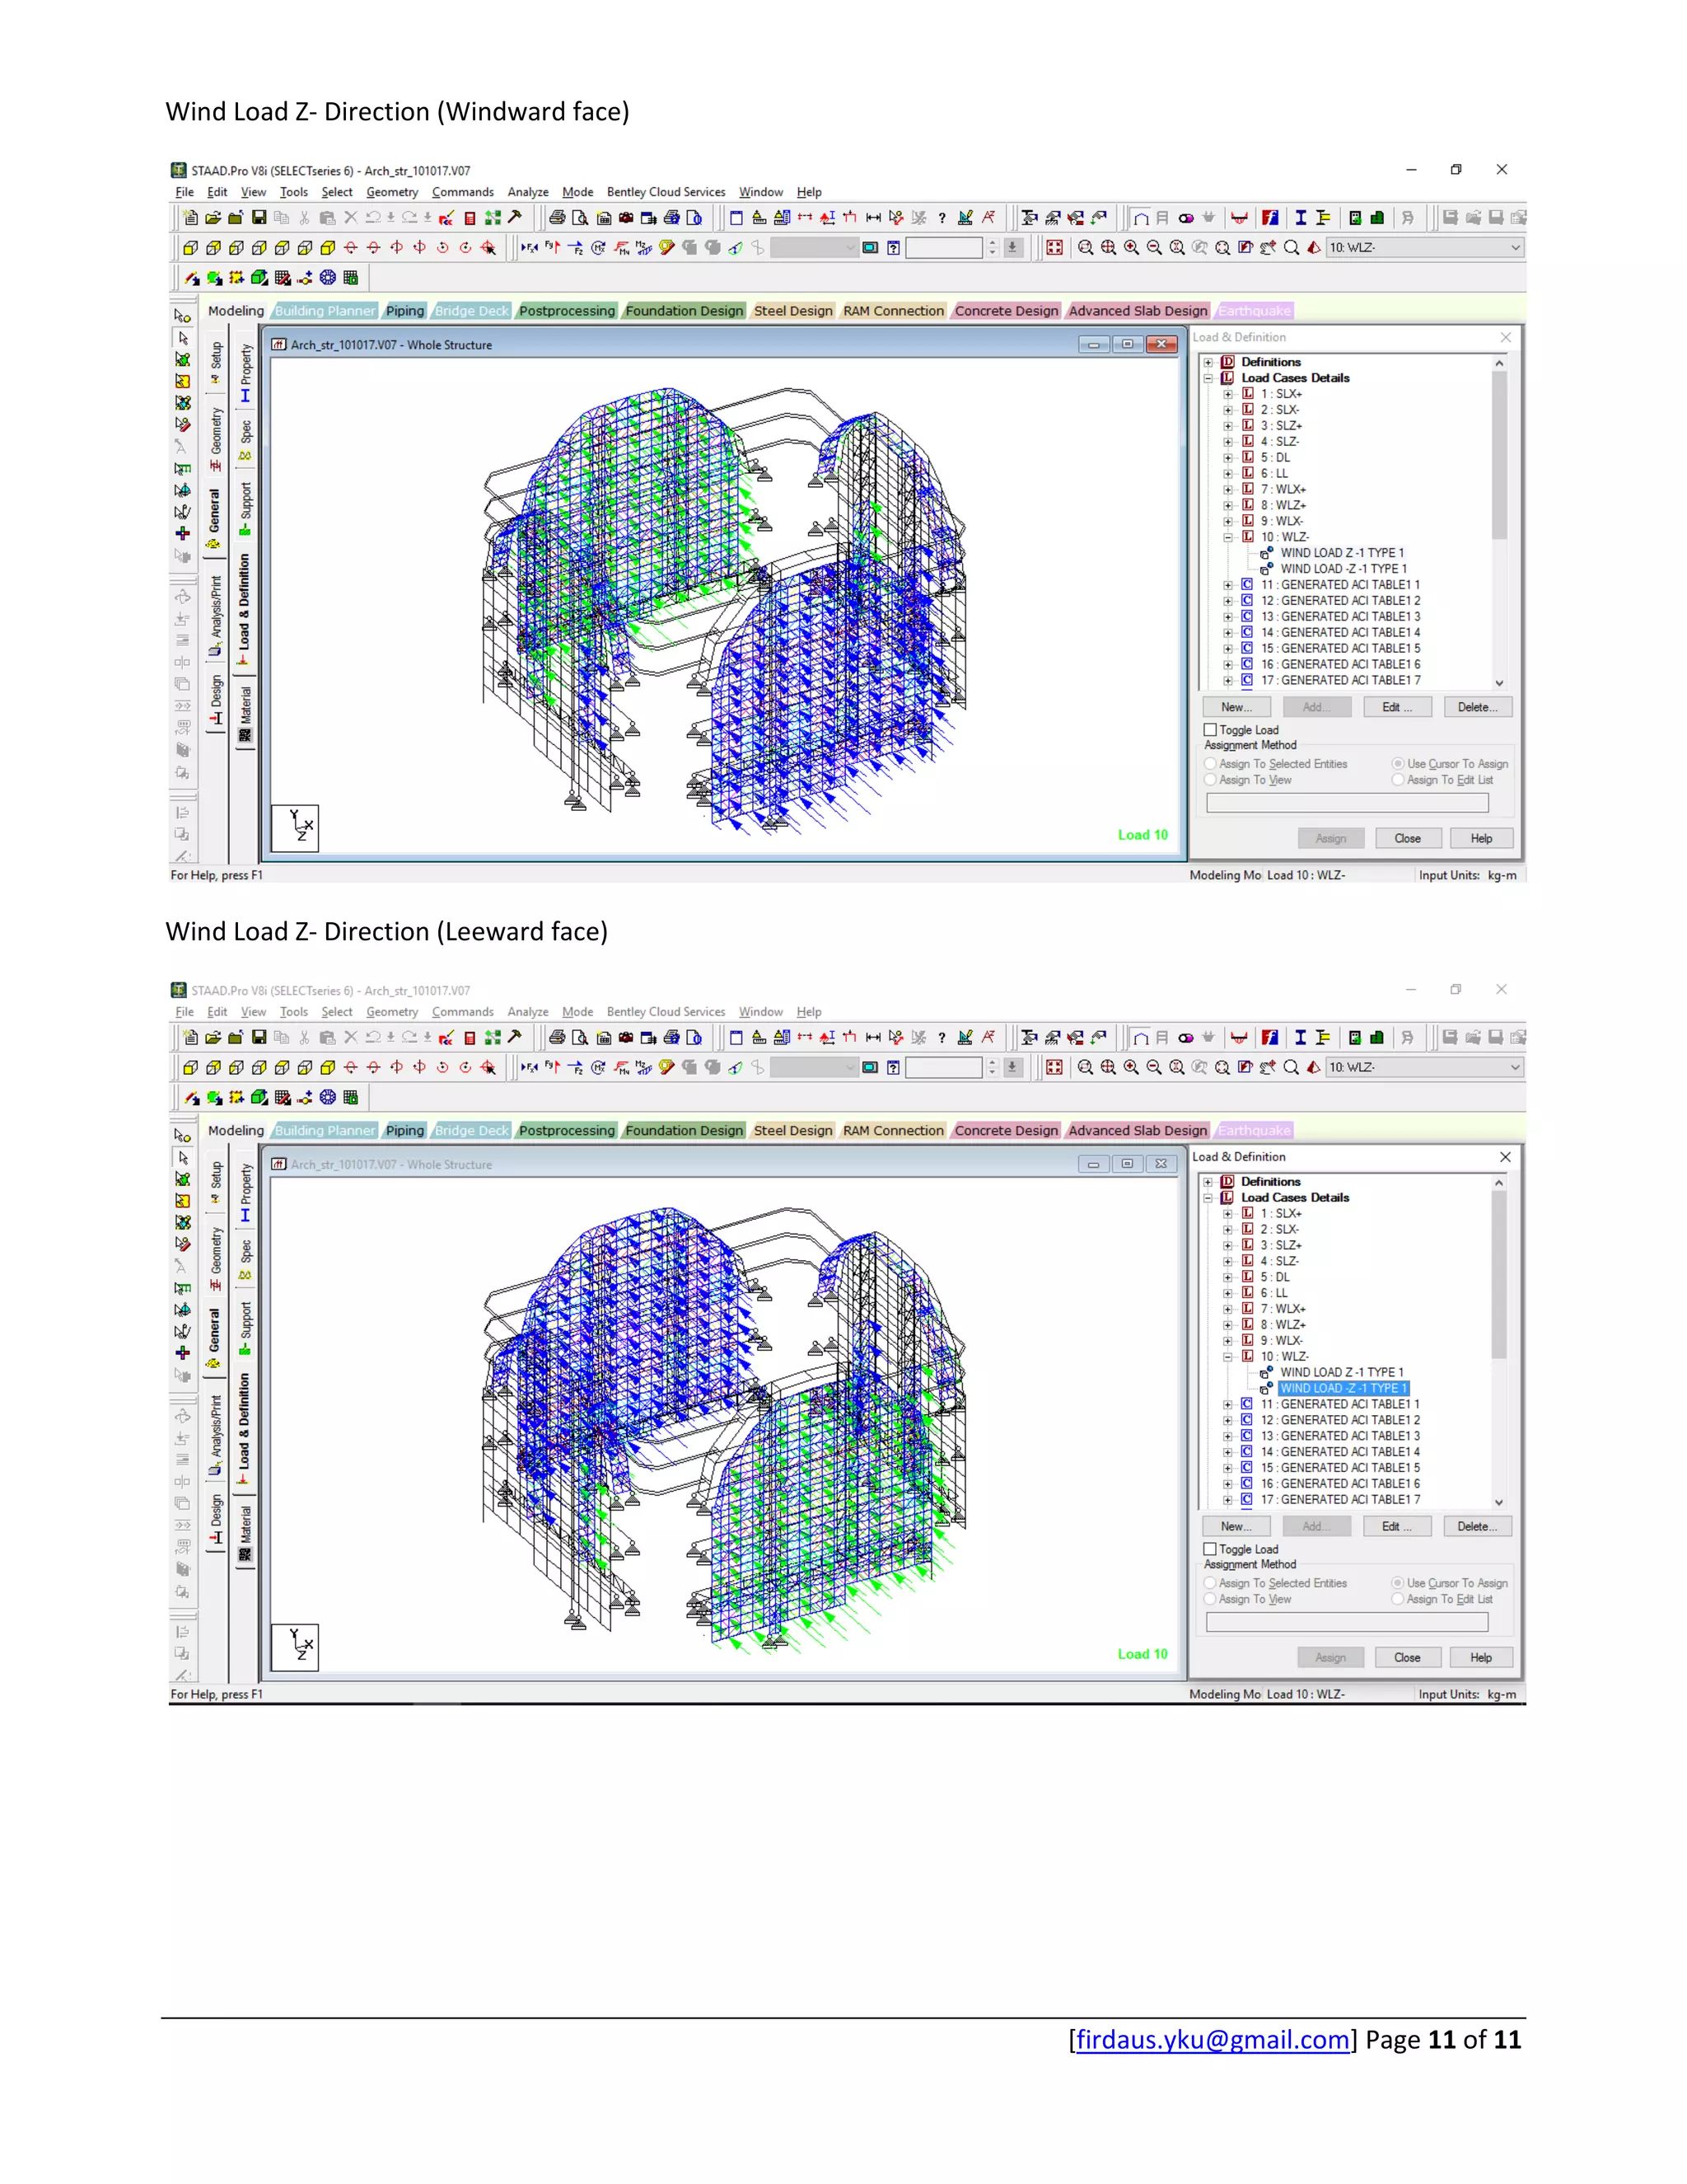The image size is (1687, 2184).
Task: Click Open file icon in bottom window toolbar
Action: tap(213, 1038)
